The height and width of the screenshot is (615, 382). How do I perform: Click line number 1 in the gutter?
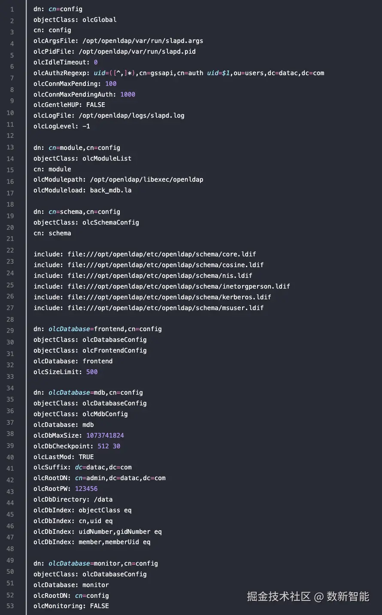[12, 9]
